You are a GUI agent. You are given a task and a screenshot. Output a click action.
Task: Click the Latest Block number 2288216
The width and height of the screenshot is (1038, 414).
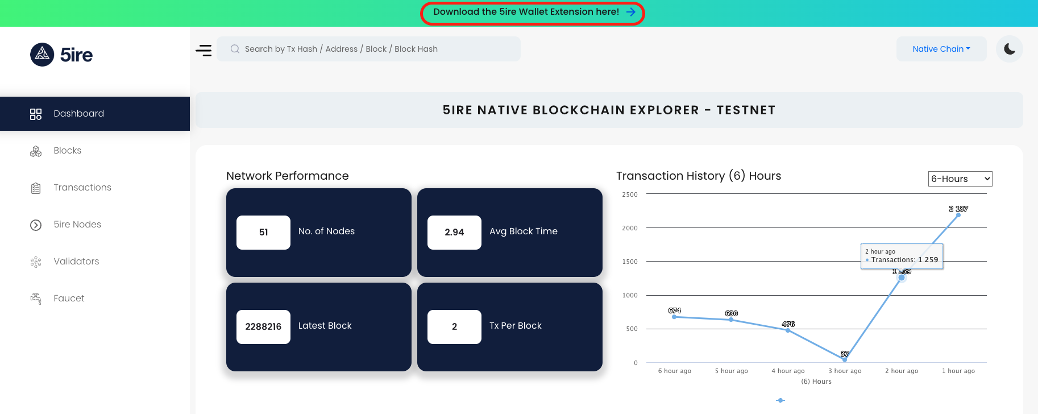pyautogui.click(x=263, y=327)
